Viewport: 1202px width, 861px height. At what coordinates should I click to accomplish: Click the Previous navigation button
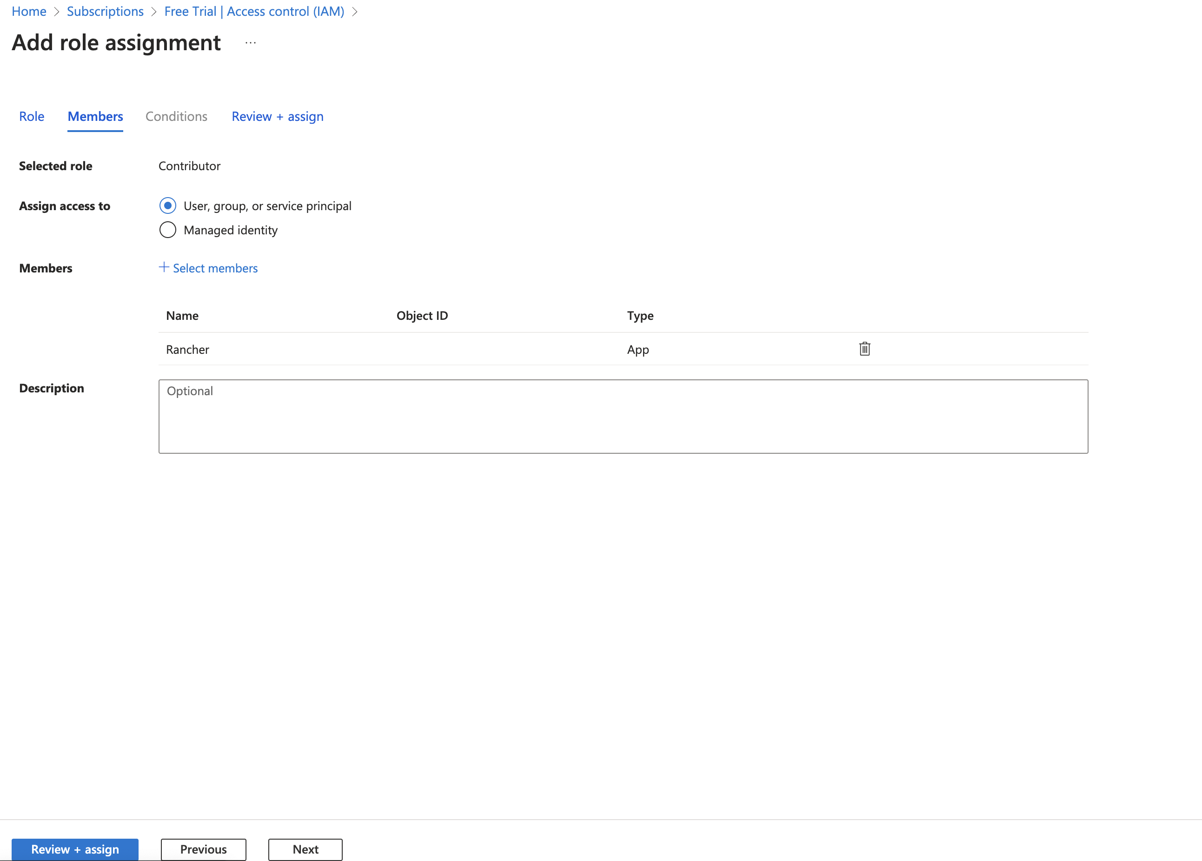coord(203,849)
